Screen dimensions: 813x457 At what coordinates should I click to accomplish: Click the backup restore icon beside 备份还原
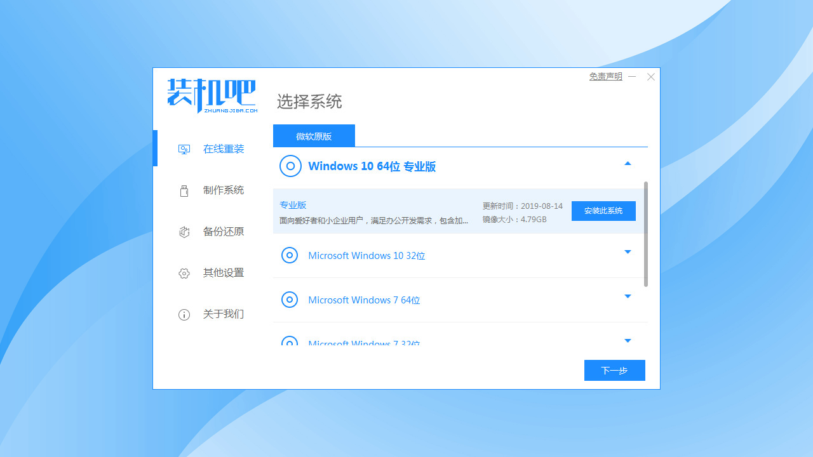point(184,232)
